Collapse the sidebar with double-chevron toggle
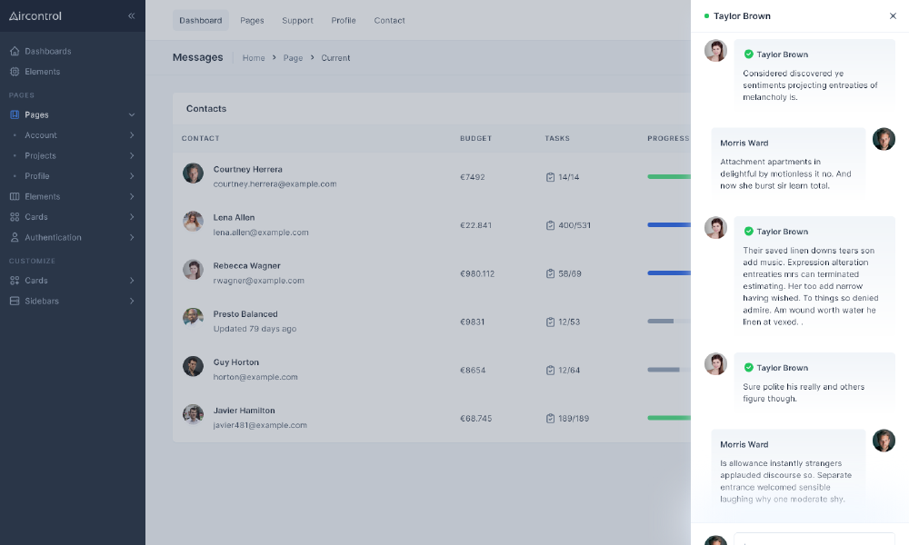The width and height of the screenshot is (909, 545). [132, 16]
